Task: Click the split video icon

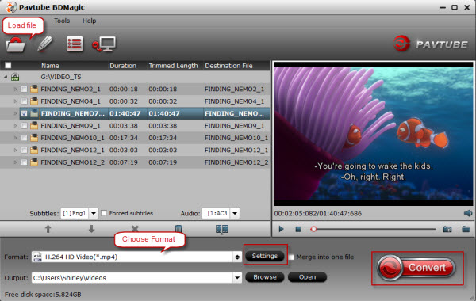Action: point(222,229)
